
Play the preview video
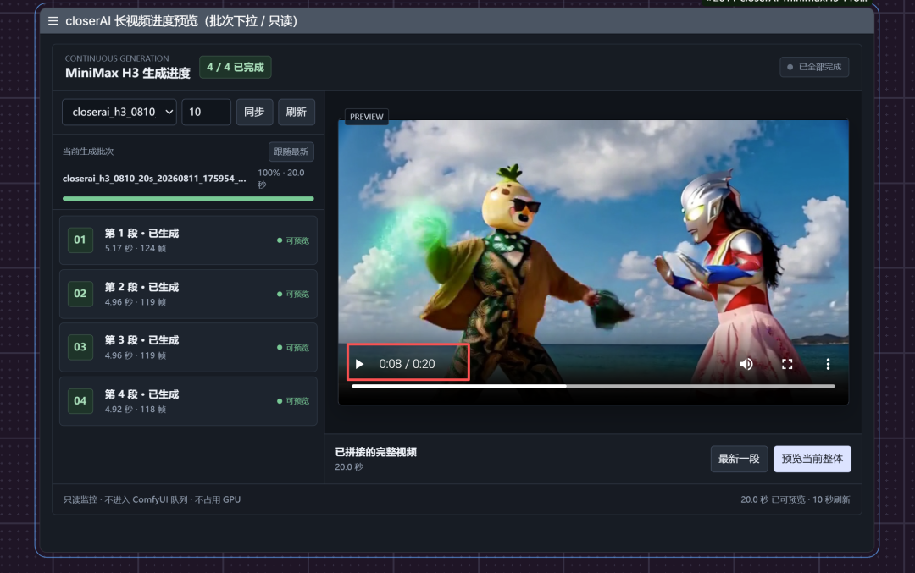[359, 364]
